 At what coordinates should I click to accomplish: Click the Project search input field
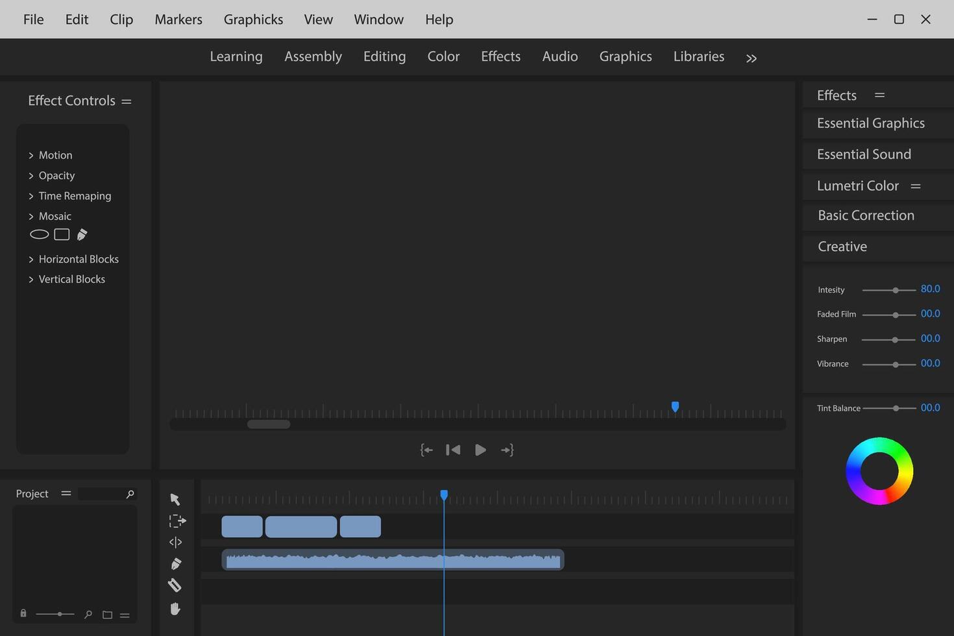107,494
